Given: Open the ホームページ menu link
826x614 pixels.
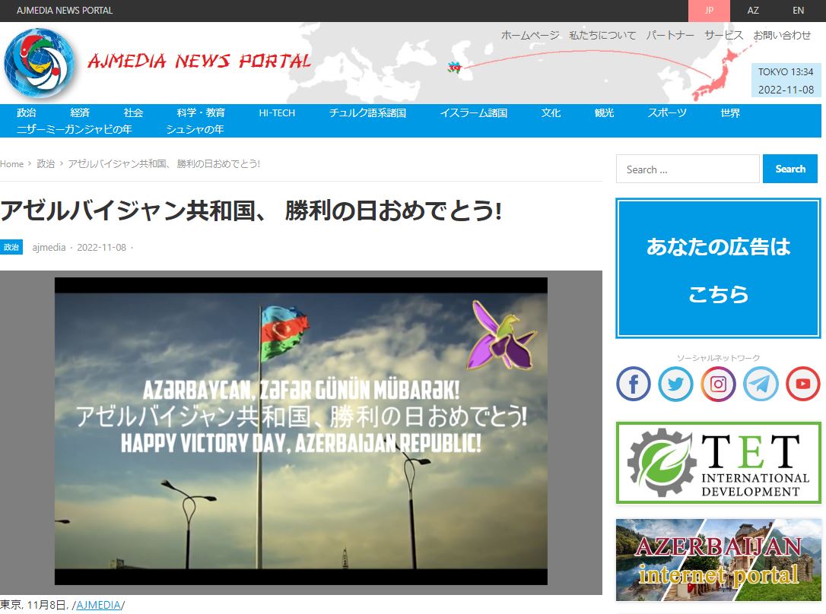Looking at the screenshot, I should (530, 35).
